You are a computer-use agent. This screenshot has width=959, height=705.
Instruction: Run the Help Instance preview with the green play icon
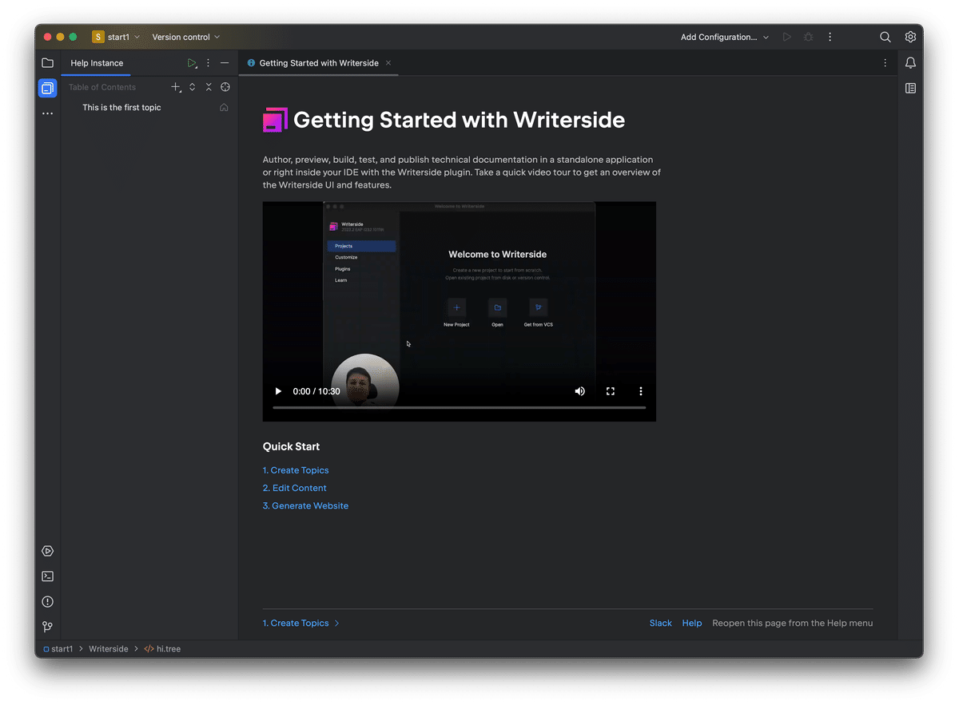pos(191,62)
